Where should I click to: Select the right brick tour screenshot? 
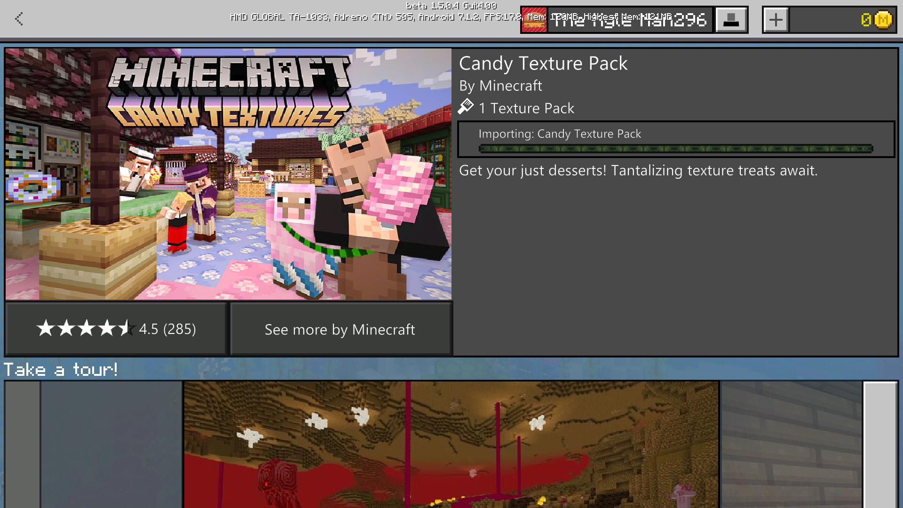pyautogui.click(x=791, y=444)
